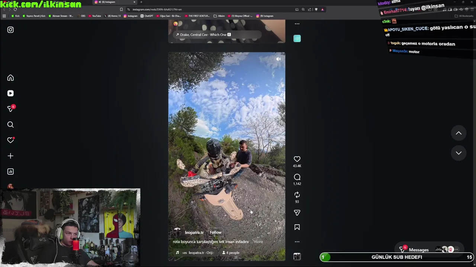This screenshot has width=476, height=267.
Task: Open Instagram Search from sidebar
Action: pos(10,125)
